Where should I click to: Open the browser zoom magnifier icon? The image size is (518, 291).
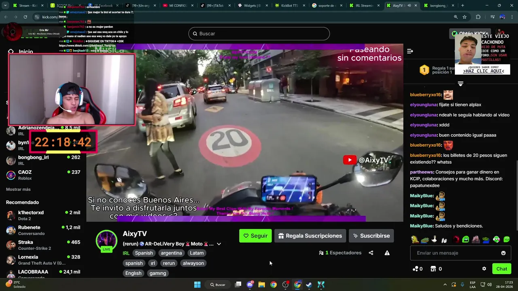click(456, 17)
